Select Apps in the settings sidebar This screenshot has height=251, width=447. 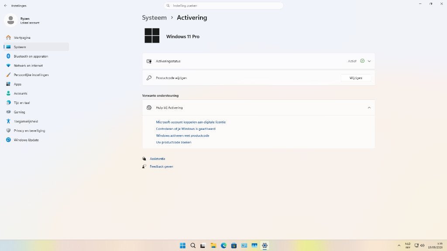(x=36, y=84)
